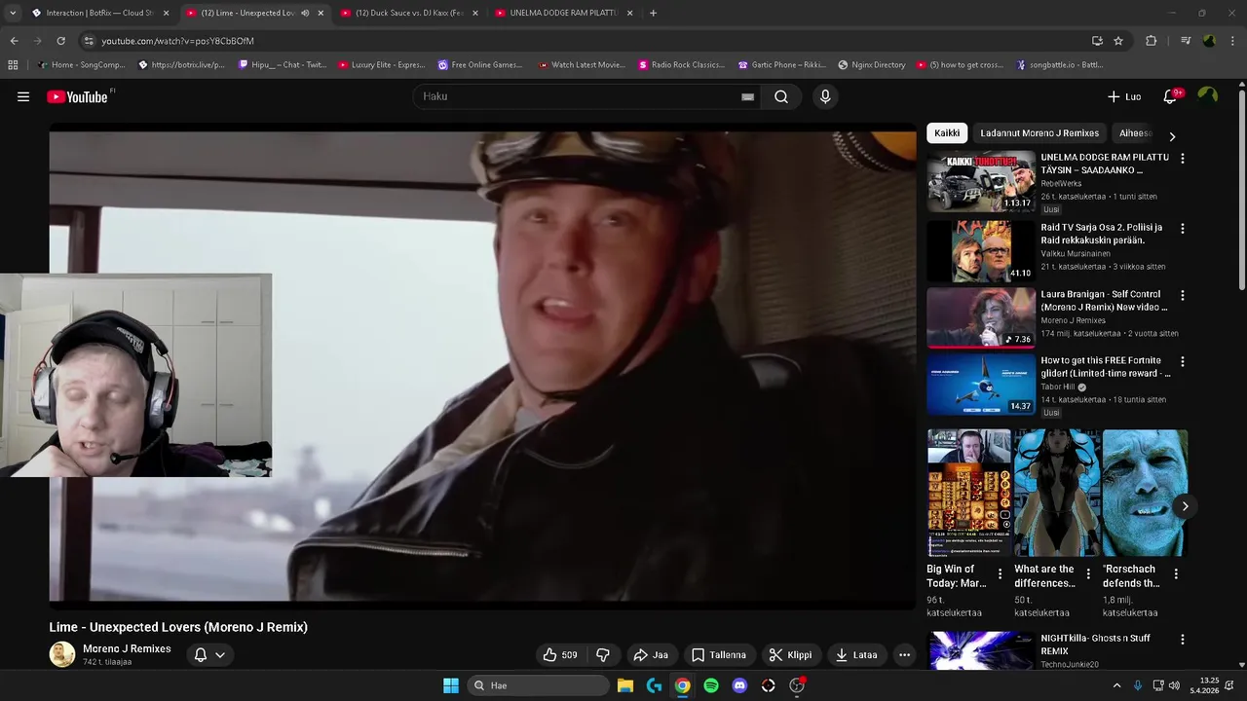Open Chrome apps grid in bookmarks bar

pyautogui.click(x=13, y=65)
